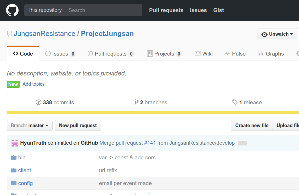Click the repository book icon
Image resolution: width=299 pixels, height=195 pixels.
[9, 34]
